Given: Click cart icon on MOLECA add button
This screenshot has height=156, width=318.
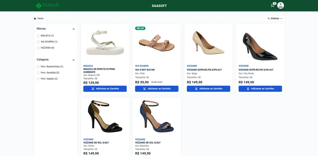Looking at the screenshot, I should pos(93,89).
